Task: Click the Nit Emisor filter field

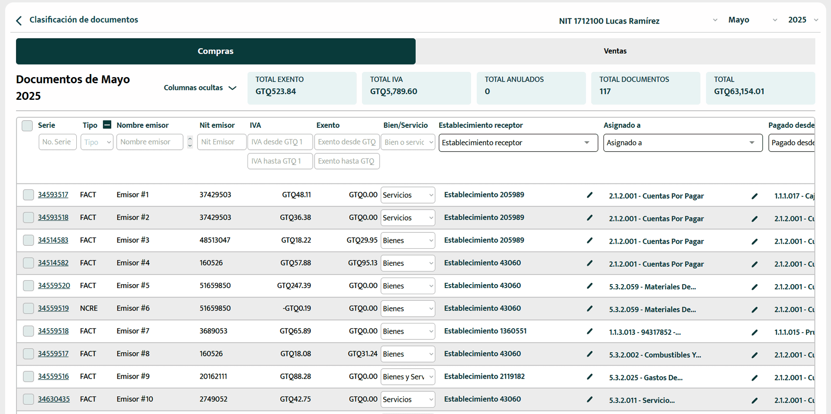Action: pos(221,142)
